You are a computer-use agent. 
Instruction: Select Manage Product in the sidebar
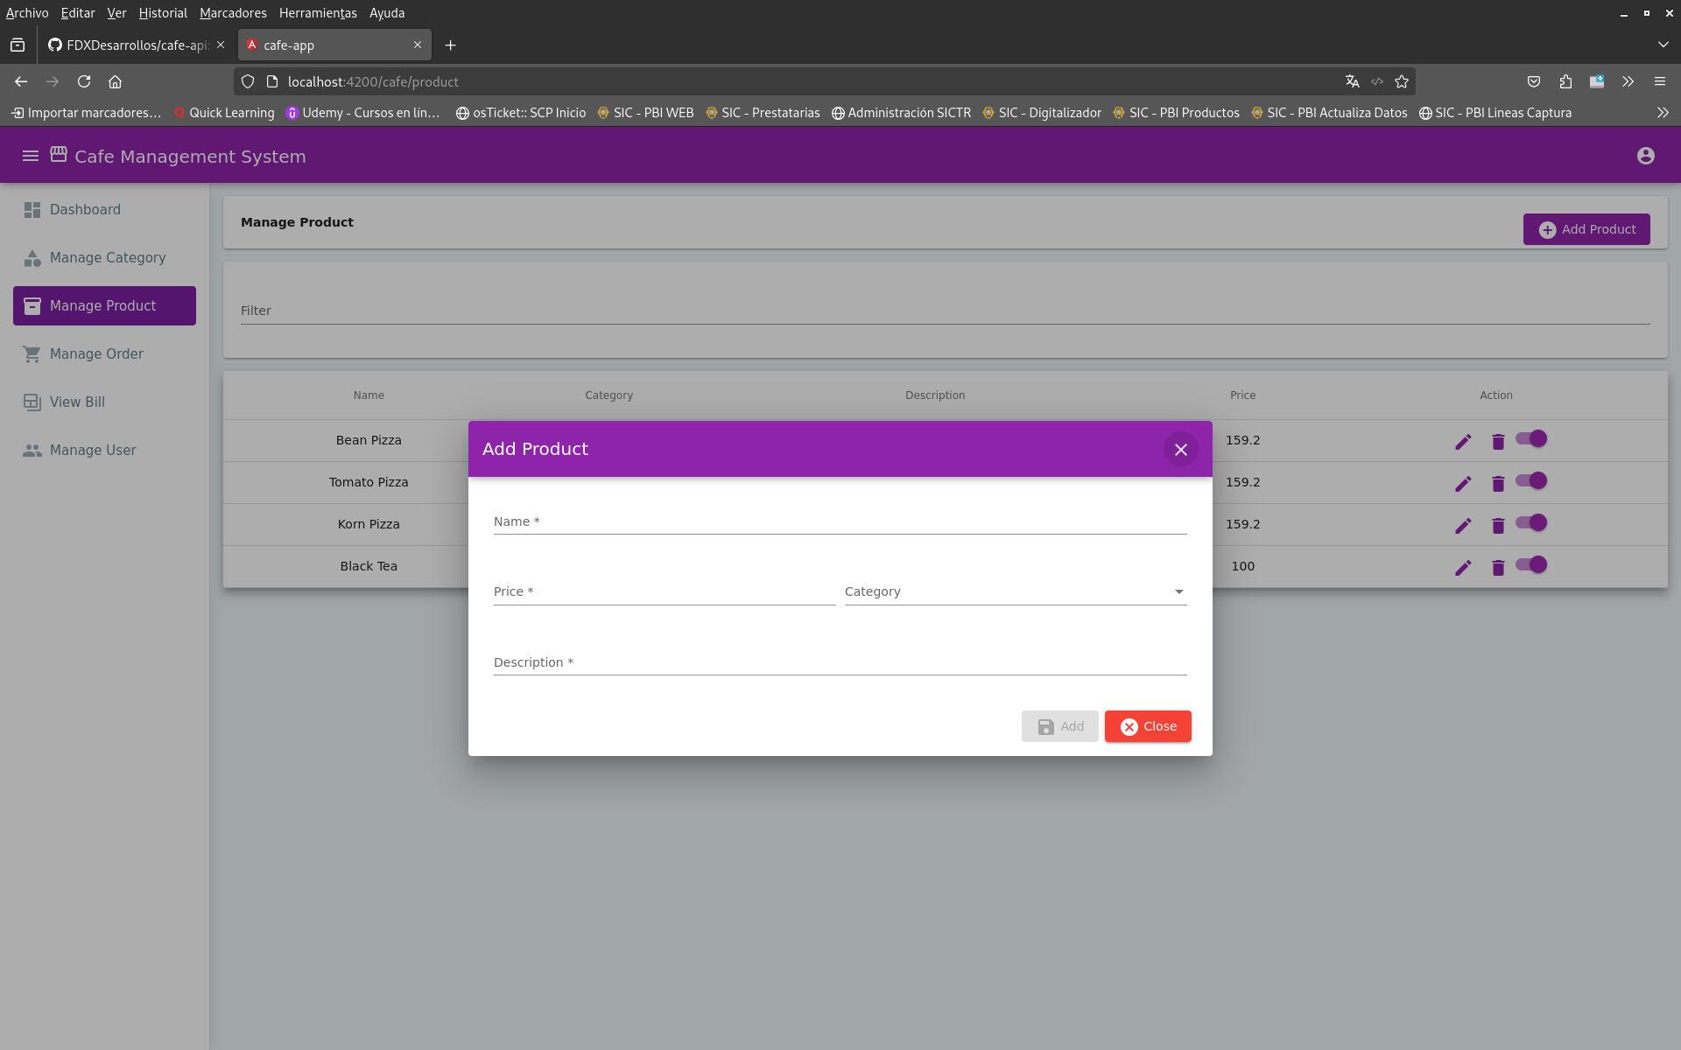click(104, 305)
